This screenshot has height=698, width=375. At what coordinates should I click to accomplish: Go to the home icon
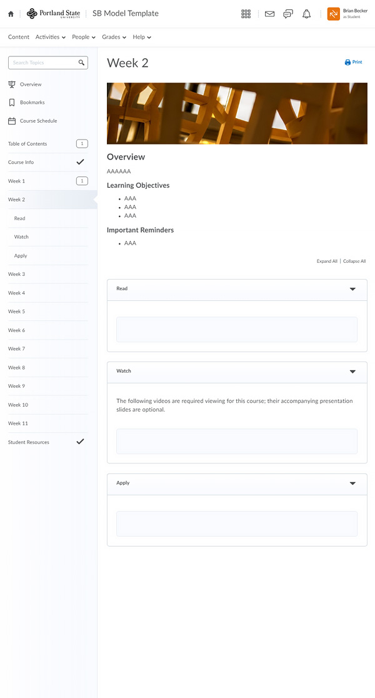(11, 14)
